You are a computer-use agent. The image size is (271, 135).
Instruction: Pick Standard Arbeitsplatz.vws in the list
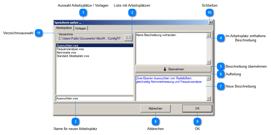(x=73, y=56)
